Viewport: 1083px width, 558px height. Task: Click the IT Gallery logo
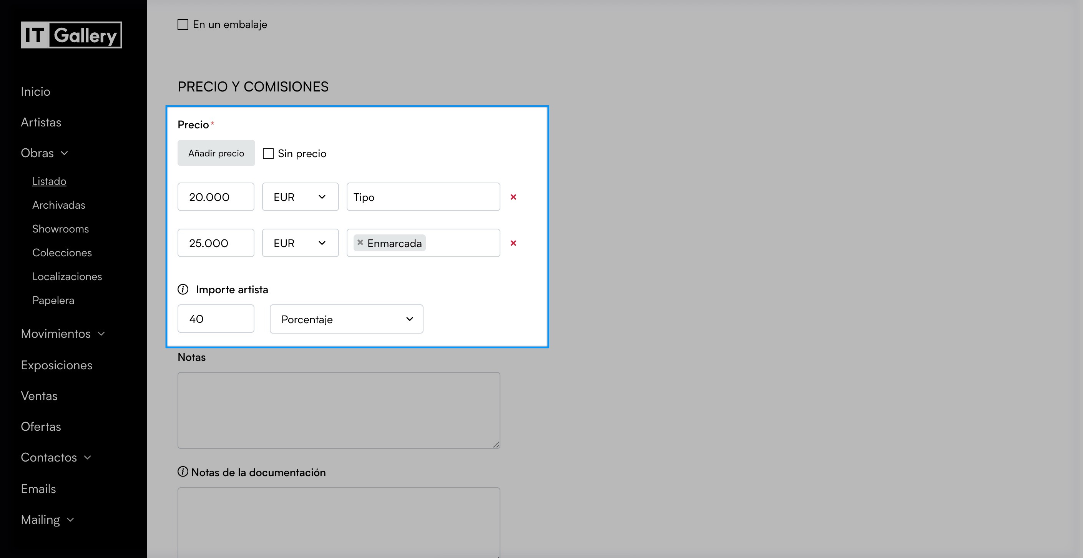pos(71,35)
